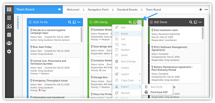Open the Information not transferred card

click(x=54, y=96)
